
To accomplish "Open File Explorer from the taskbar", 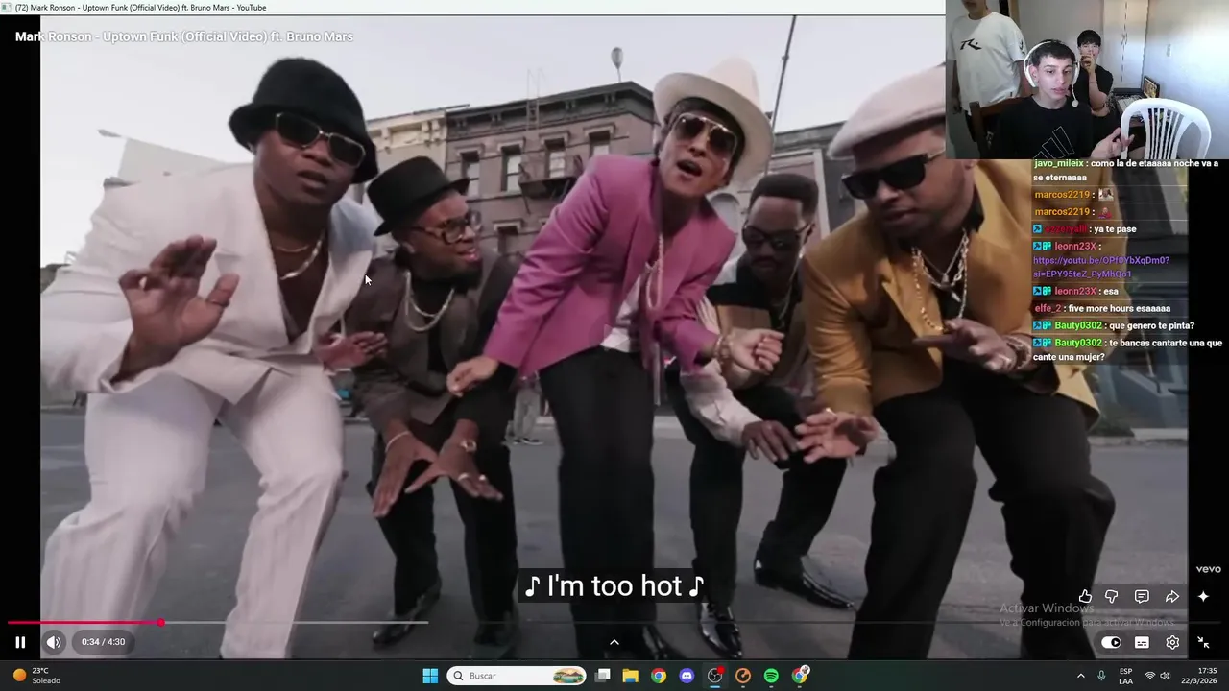I will [x=631, y=676].
